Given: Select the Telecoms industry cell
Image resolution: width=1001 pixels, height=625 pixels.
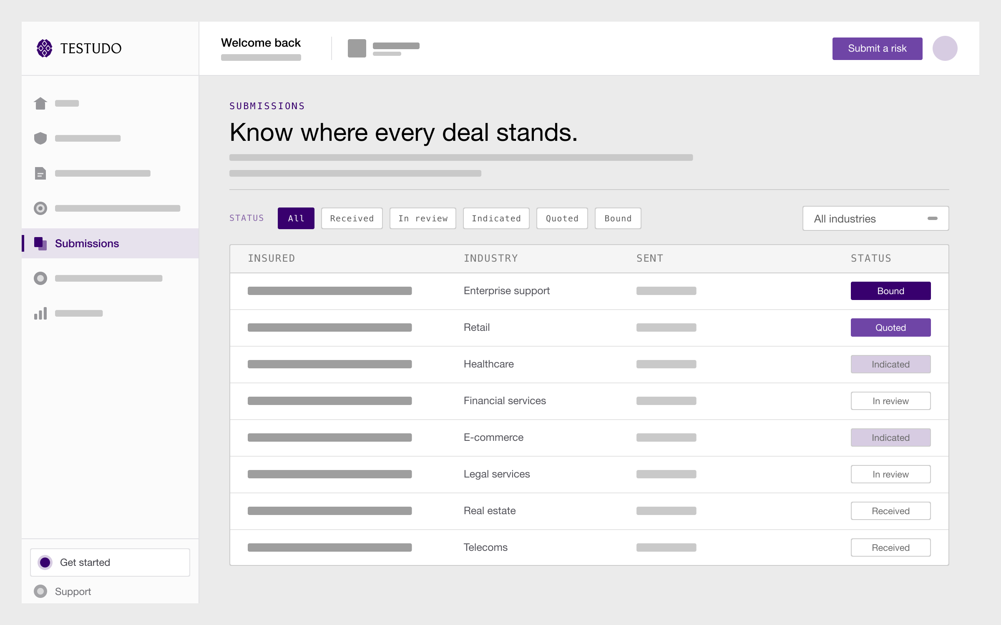Looking at the screenshot, I should coord(485,547).
